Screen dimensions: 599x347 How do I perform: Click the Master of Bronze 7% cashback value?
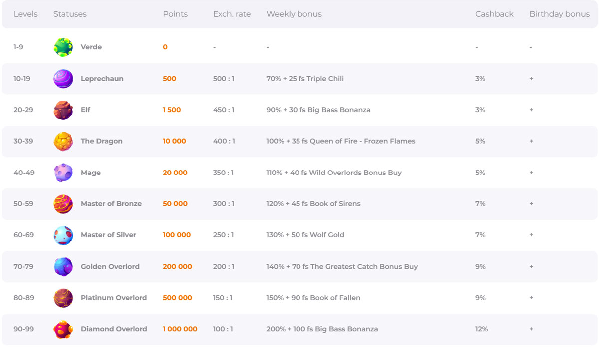pos(480,204)
